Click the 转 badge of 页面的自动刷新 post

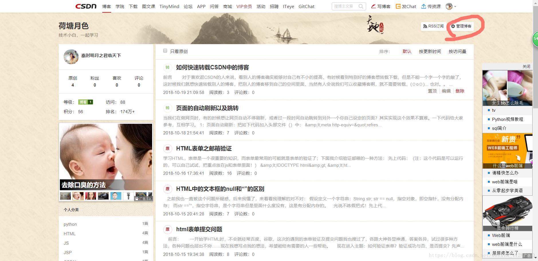(x=167, y=108)
